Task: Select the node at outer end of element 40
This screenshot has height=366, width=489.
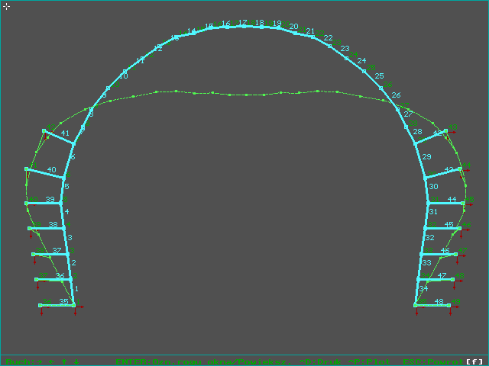Action: (x=27, y=169)
